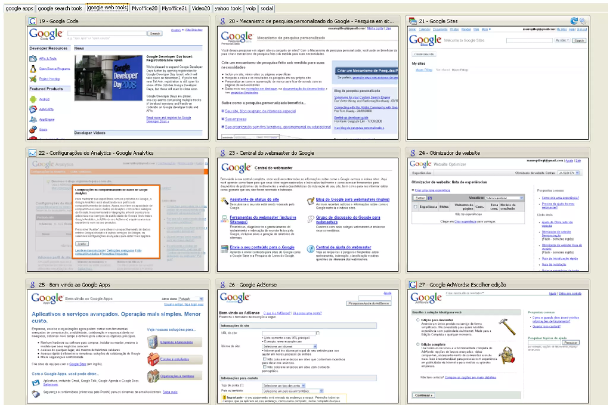Tick the Experiência header checkbox in Website Optimizer

pyautogui.click(x=416, y=207)
